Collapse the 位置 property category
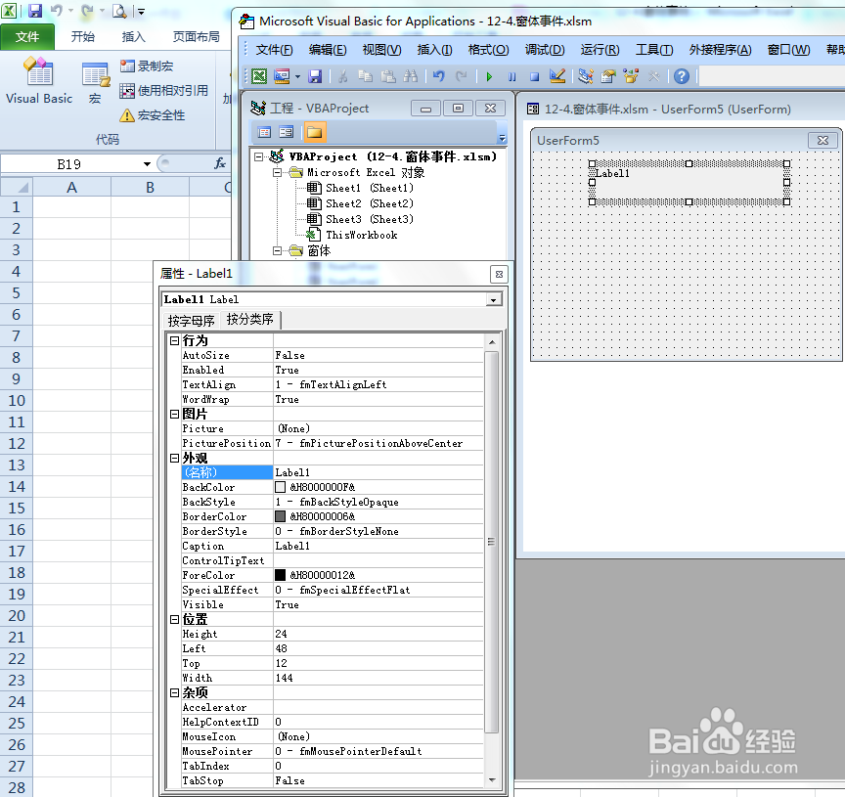845x797 pixels. [175, 619]
